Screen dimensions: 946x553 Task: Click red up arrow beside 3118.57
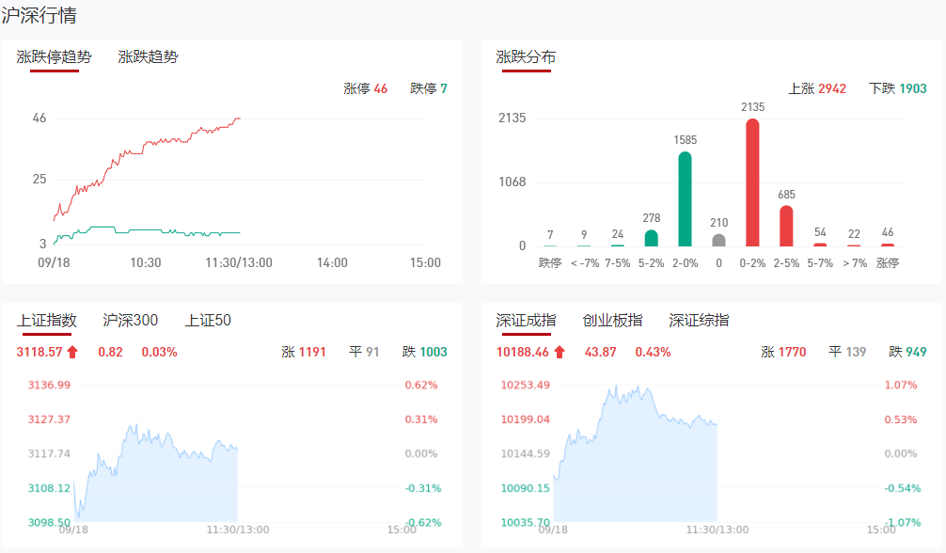72,353
